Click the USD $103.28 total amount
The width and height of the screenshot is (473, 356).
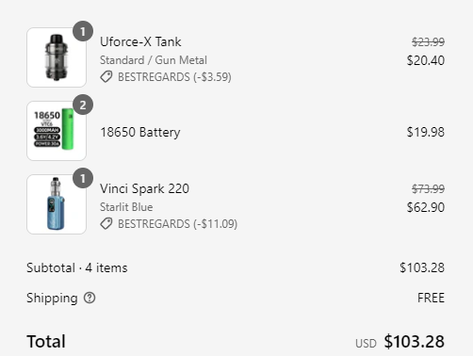coord(400,342)
